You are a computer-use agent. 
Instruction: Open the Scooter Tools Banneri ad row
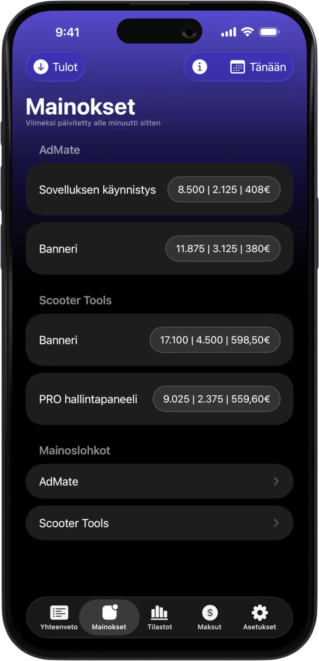coord(58,340)
